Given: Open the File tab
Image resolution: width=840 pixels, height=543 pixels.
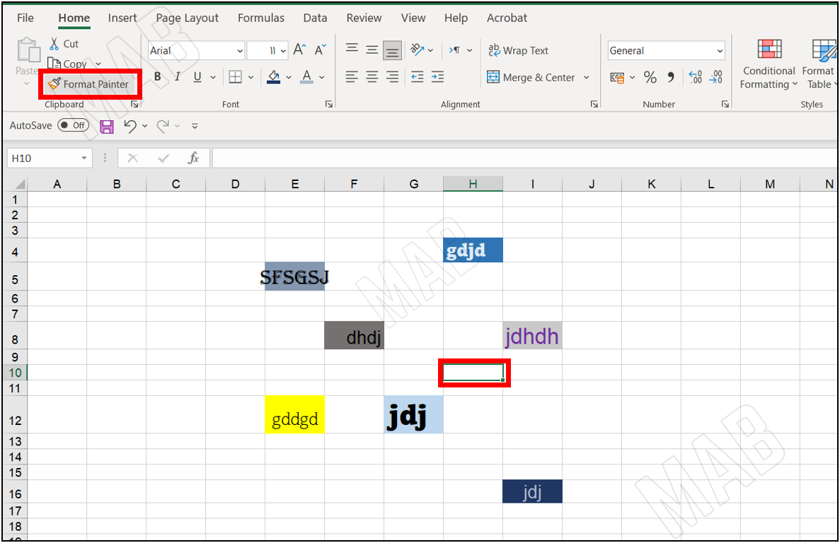Looking at the screenshot, I should pyautogui.click(x=25, y=18).
